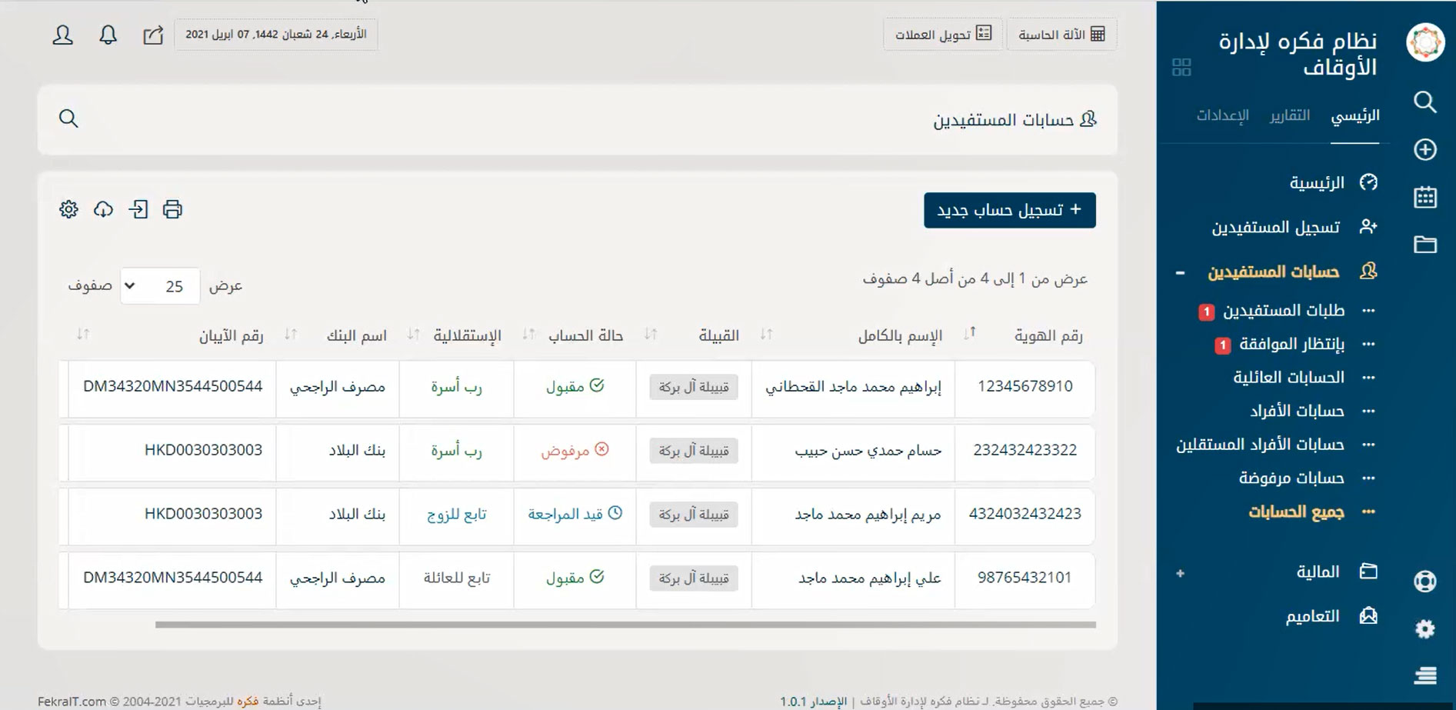Open the rows-per-page dropdown showing 25
This screenshot has height=710, width=1456.
[x=160, y=286]
